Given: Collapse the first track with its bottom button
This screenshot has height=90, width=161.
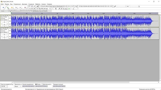Looking at the screenshot, I should (x=5, y=26).
